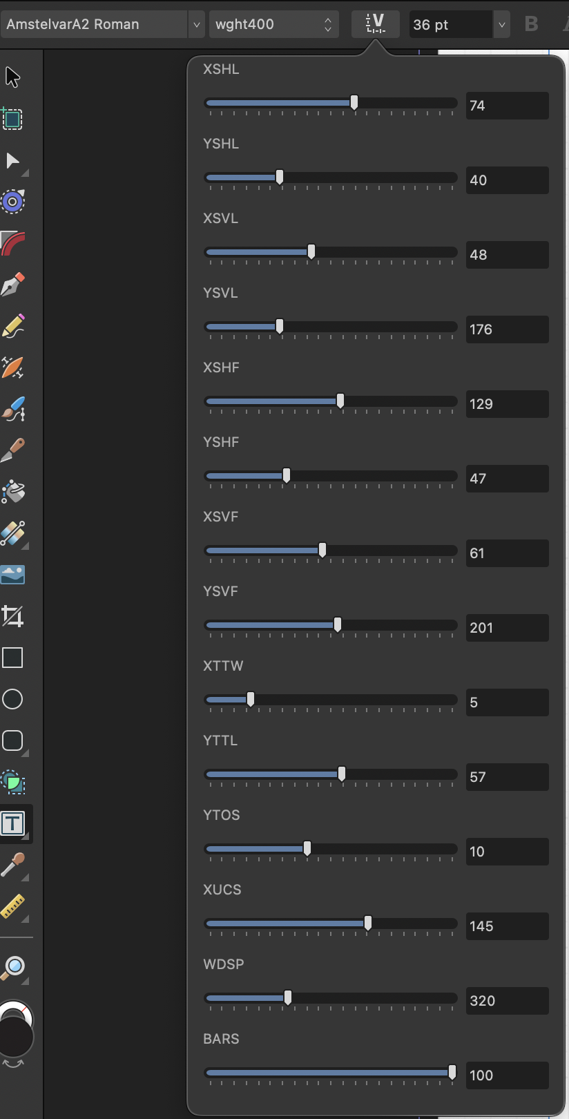
Task: Click the BARS slider handle
Action: pos(452,1072)
